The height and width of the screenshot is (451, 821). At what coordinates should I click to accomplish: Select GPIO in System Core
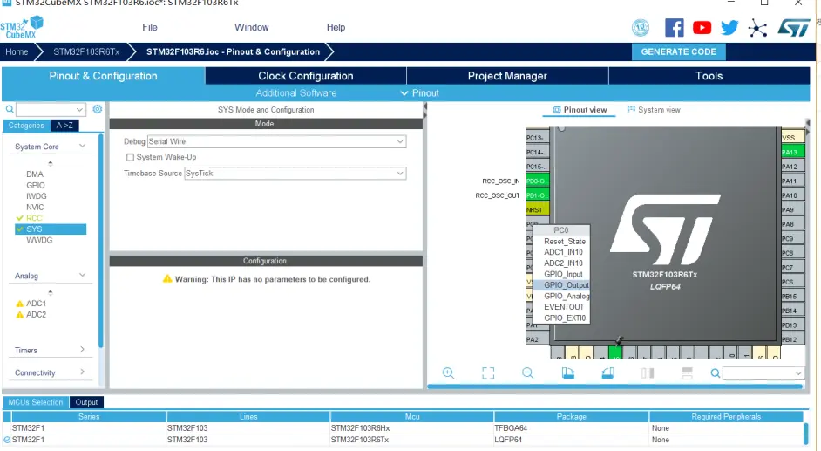36,185
